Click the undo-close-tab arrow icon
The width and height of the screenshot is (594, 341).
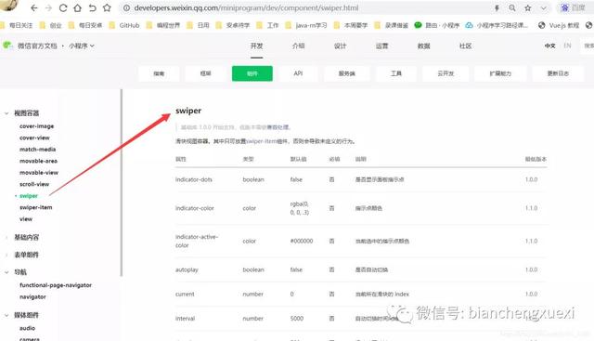92,8
